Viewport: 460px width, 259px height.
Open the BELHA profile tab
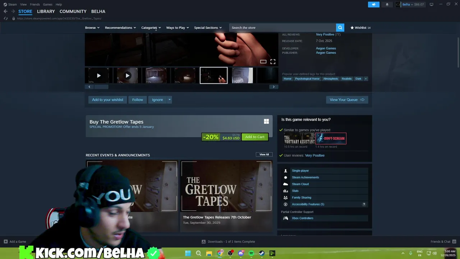coord(98,12)
